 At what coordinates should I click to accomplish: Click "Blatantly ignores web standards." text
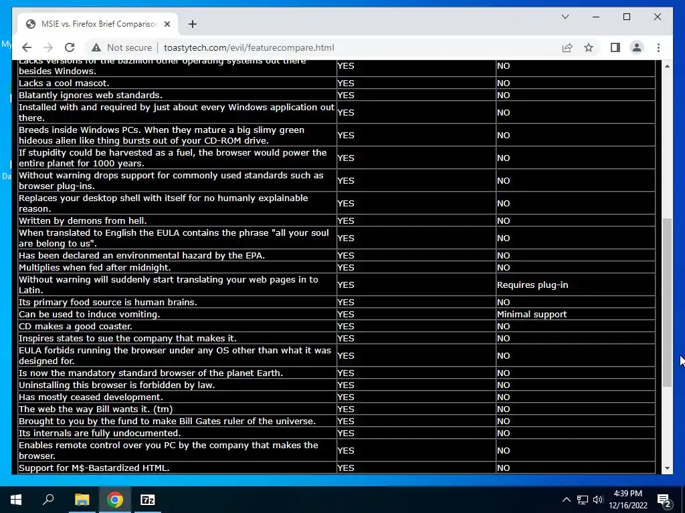tap(90, 95)
